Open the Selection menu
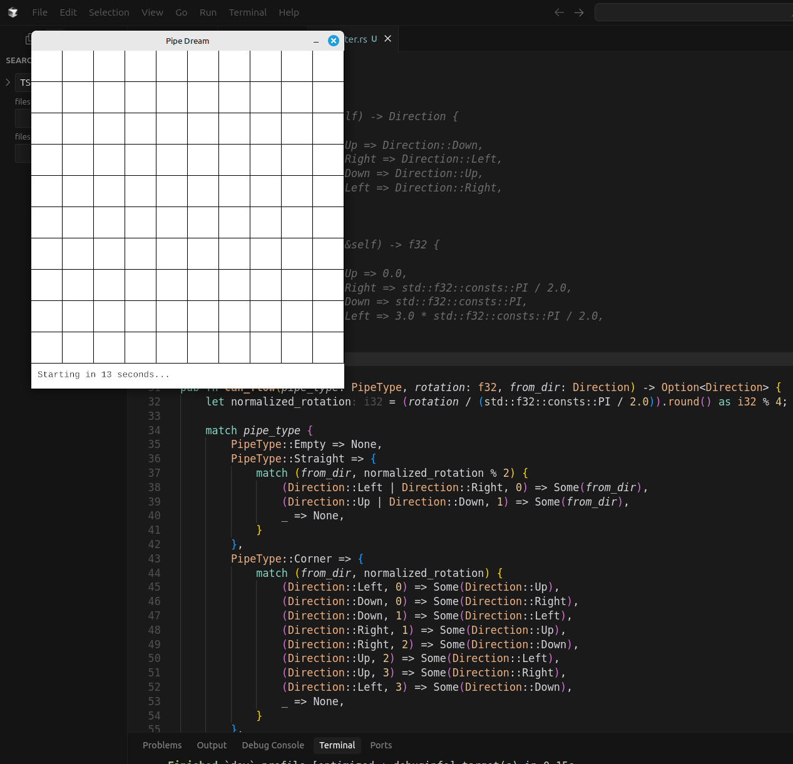This screenshot has height=764, width=793. tap(109, 13)
